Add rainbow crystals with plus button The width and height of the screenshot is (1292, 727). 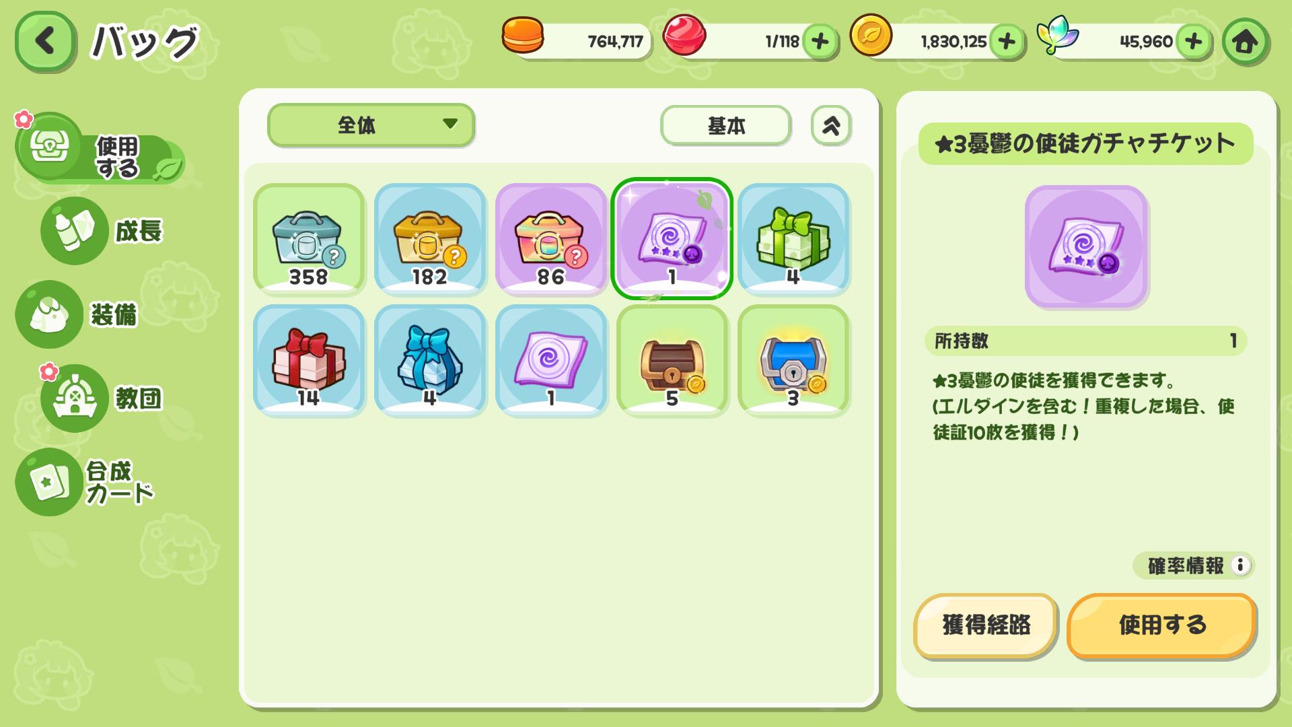[1194, 42]
